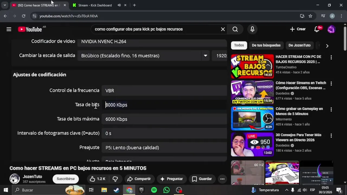Open the Preguntar button

[171, 179]
